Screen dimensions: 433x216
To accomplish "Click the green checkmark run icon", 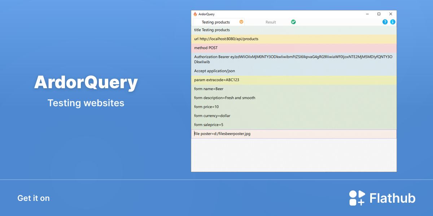I will tap(293, 22).
